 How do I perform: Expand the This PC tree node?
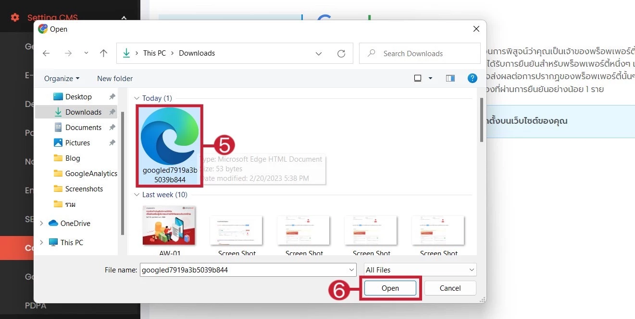(x=41, y=242)
